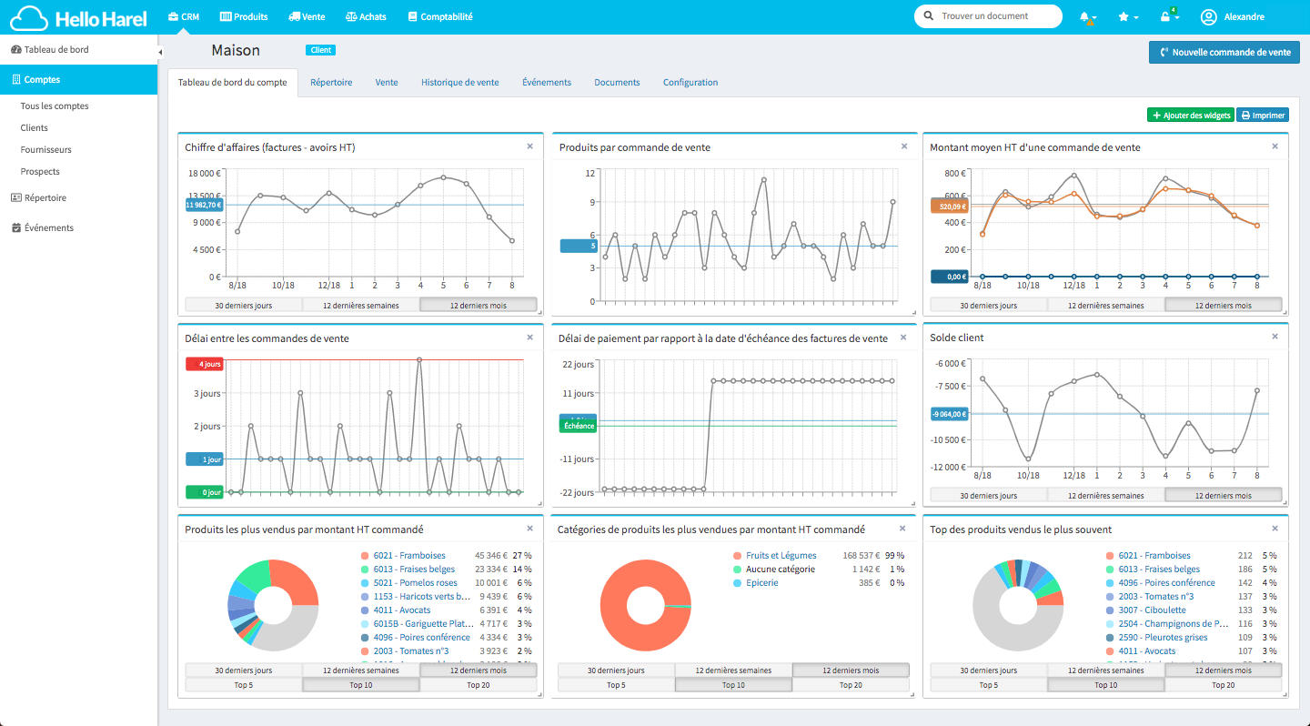Open the Vente top menu
The height and width of the screenshot is (726, 1310).
tap(307, 17)
